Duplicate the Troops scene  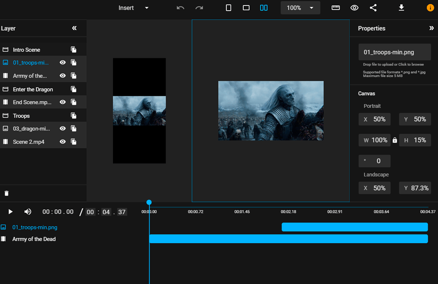point(73,116)
